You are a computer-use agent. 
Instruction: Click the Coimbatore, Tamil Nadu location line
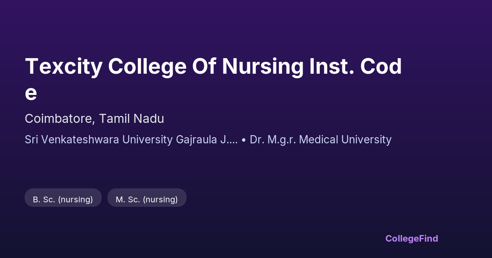tap(94, 119)
